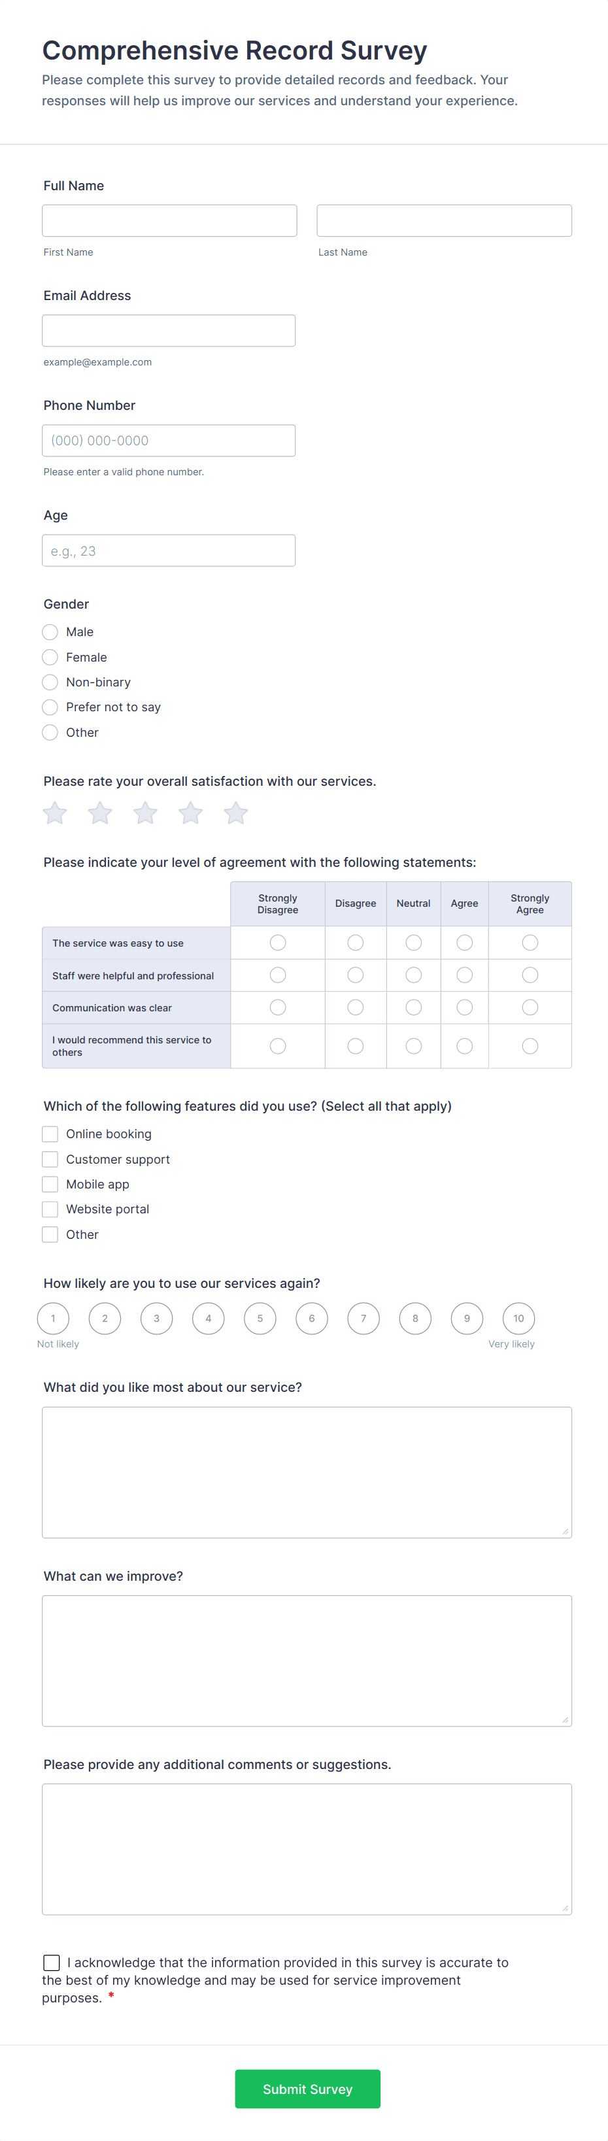Select 7 on the rating scale
Viewport: 608px width, 2141px height.
[x=363, y=1318]
